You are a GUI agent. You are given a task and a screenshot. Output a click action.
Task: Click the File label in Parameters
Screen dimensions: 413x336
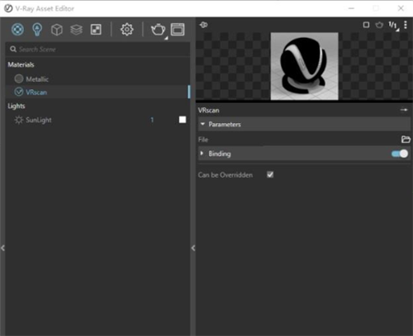(203, 140)
